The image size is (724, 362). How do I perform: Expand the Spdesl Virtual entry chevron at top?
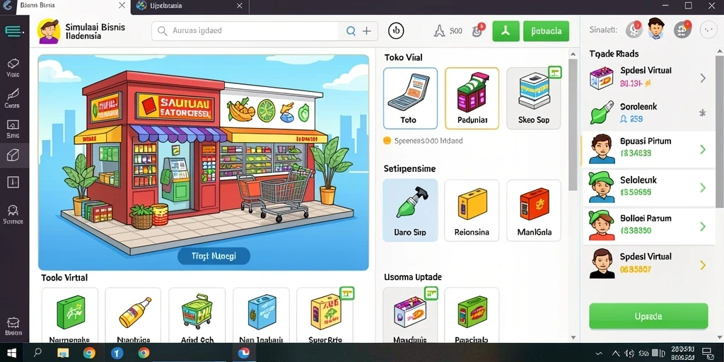[x=703, y=78]
